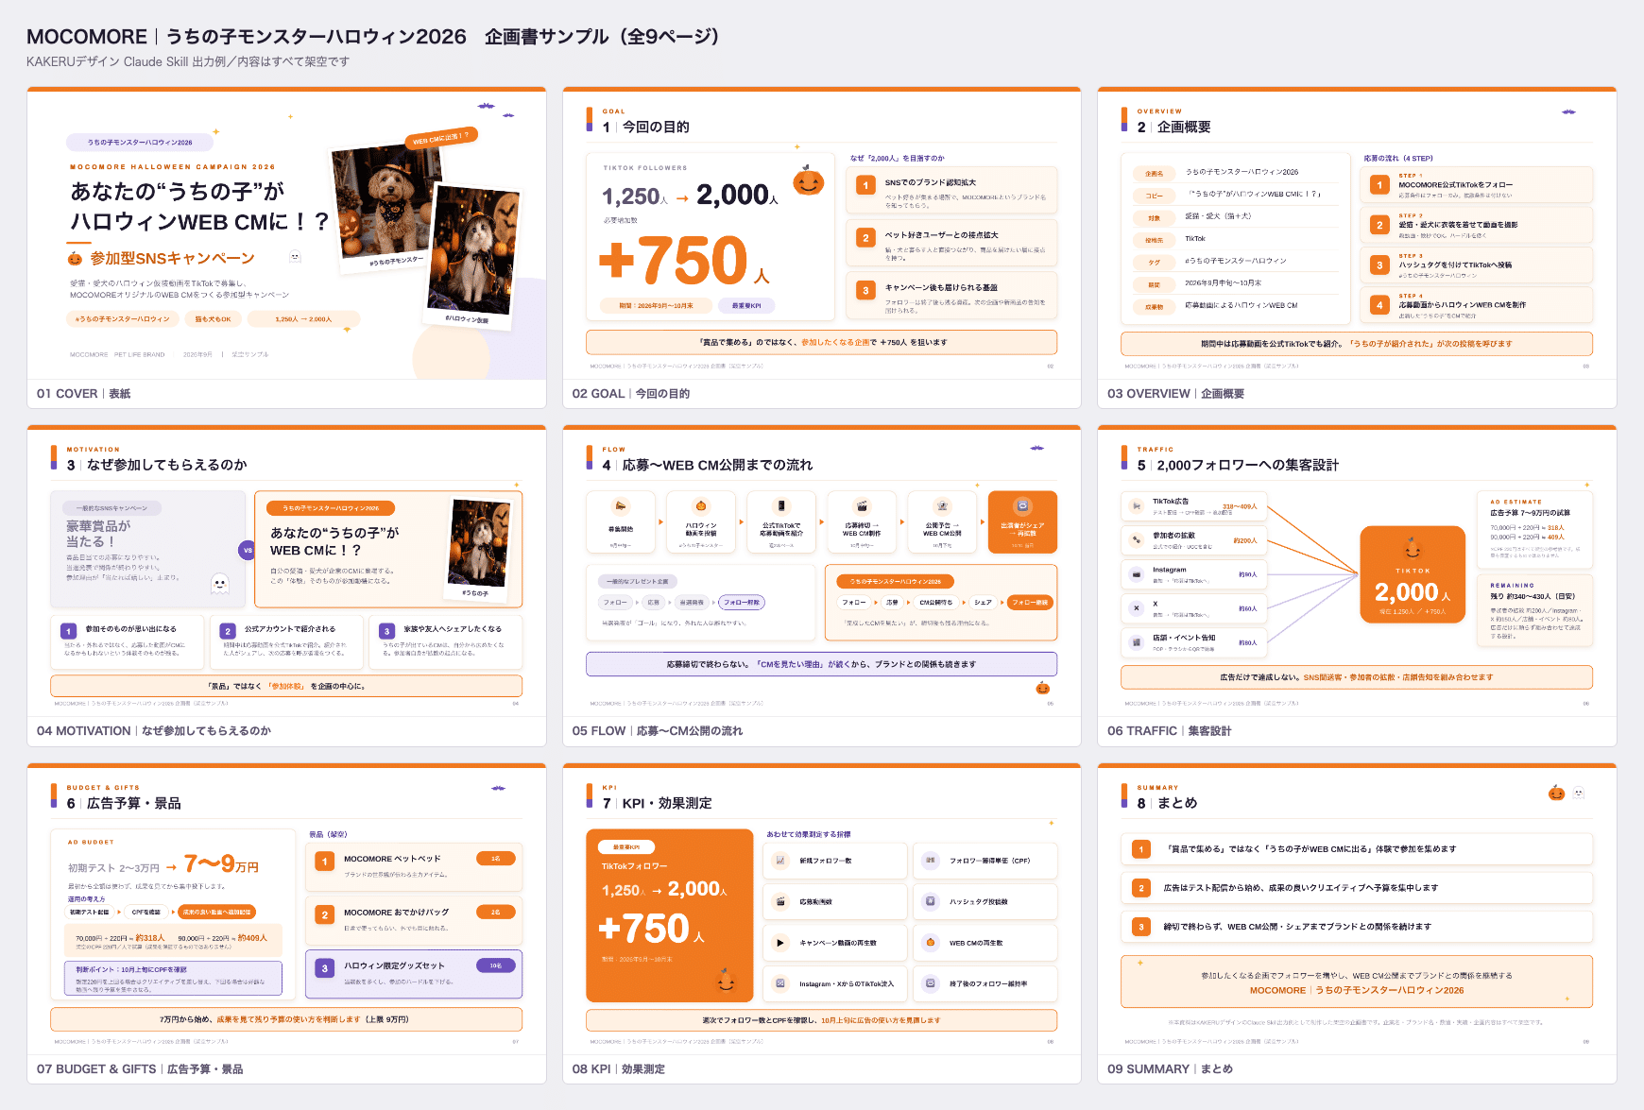This screenshot has width=1644, height=1110.
Task: Click the clapperboard icon beside 応募動画数
Action: [780, 901]
